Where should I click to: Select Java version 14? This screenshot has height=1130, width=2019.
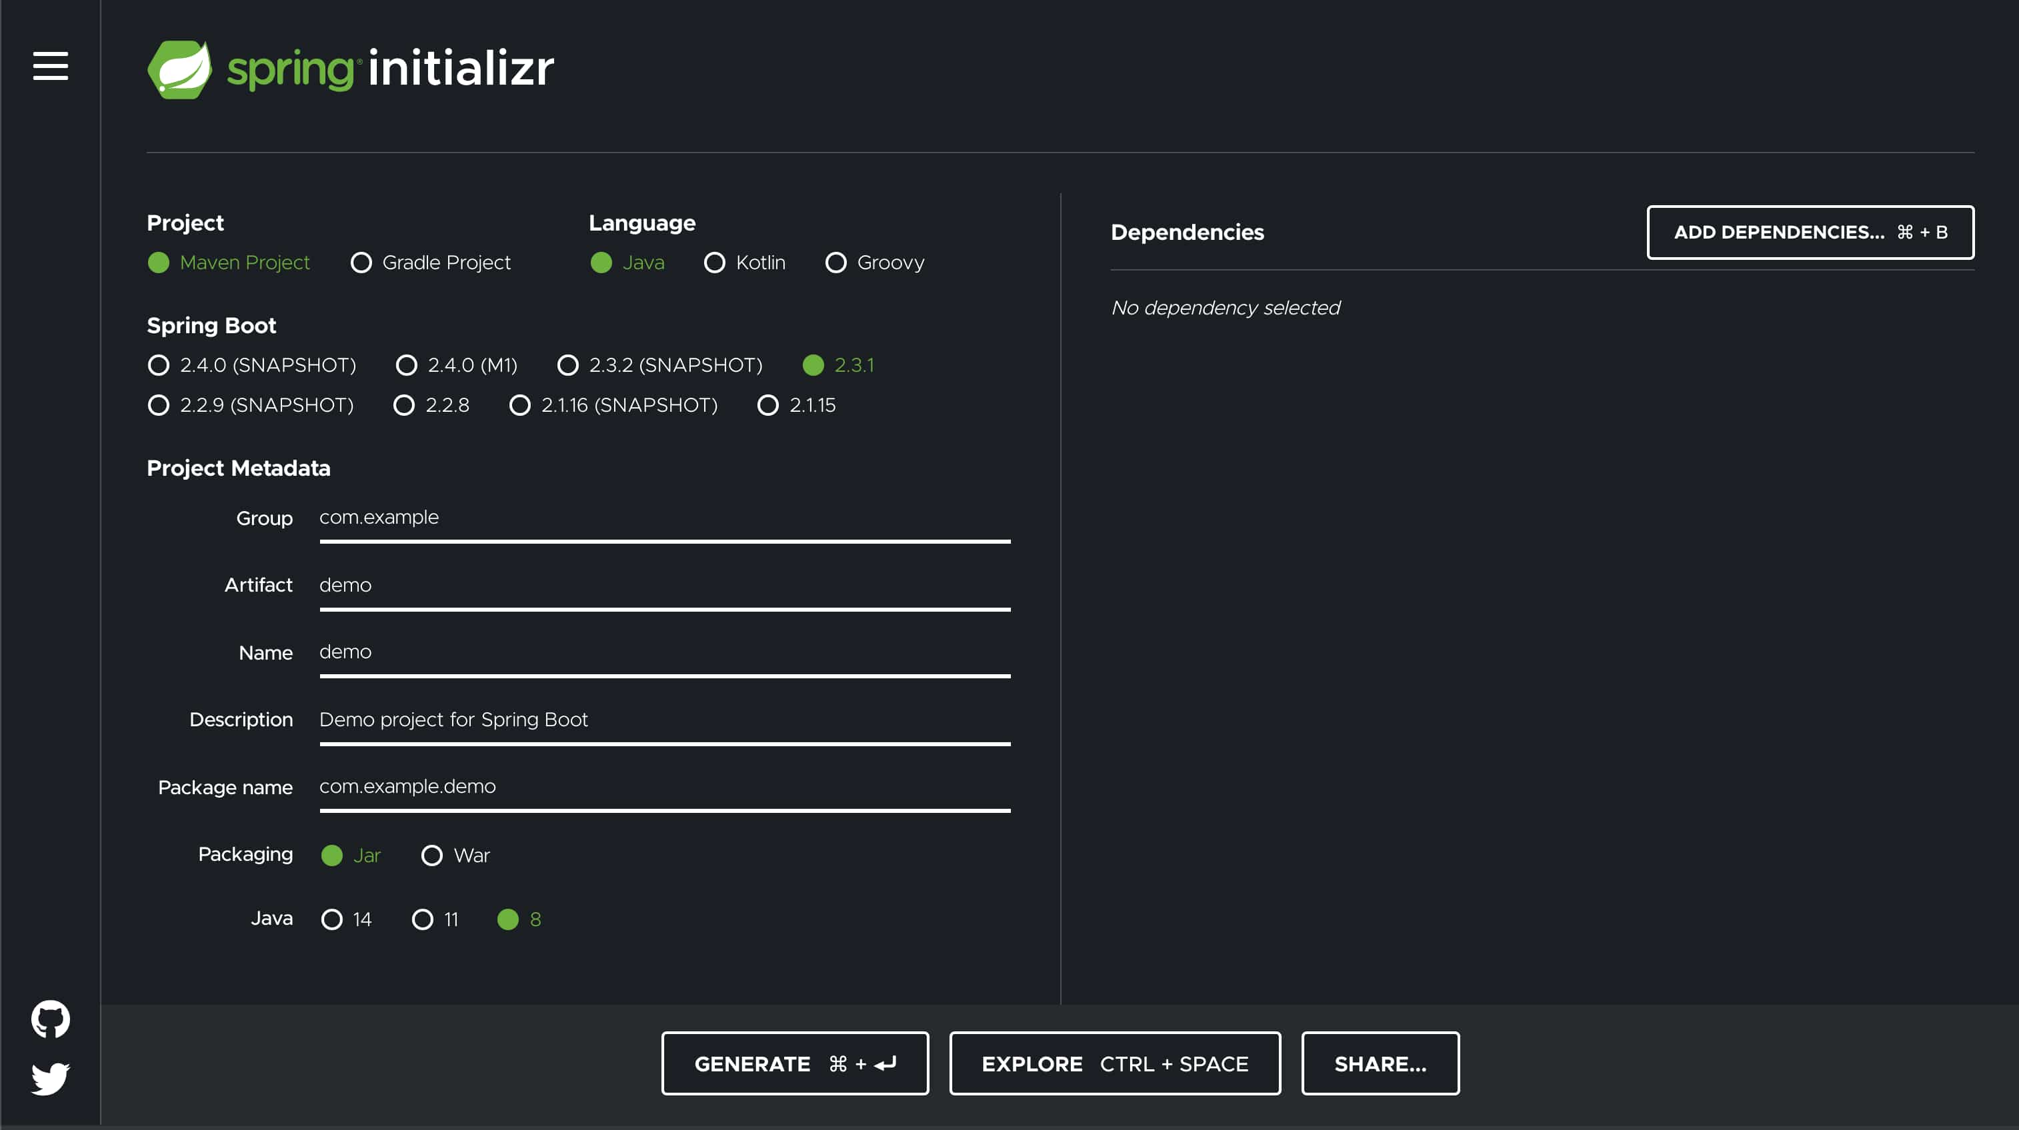pyautogui.click(x=345, y=919)
